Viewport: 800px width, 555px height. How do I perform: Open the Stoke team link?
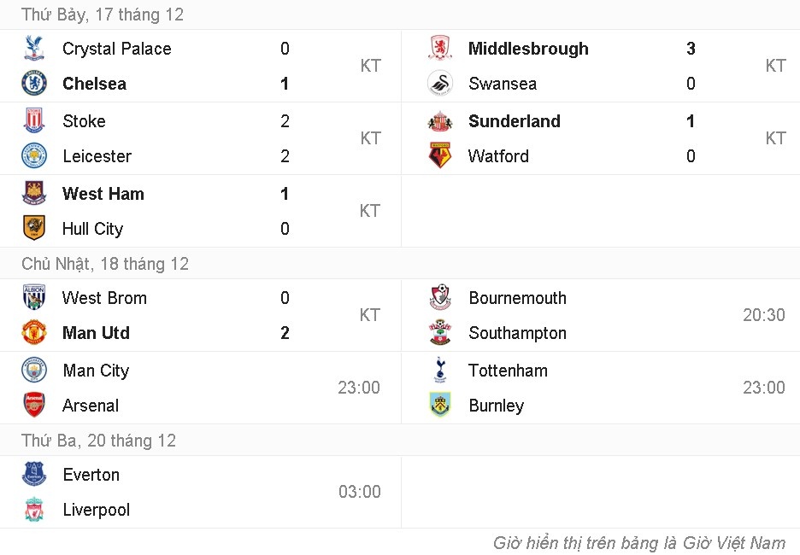[84, 121]
